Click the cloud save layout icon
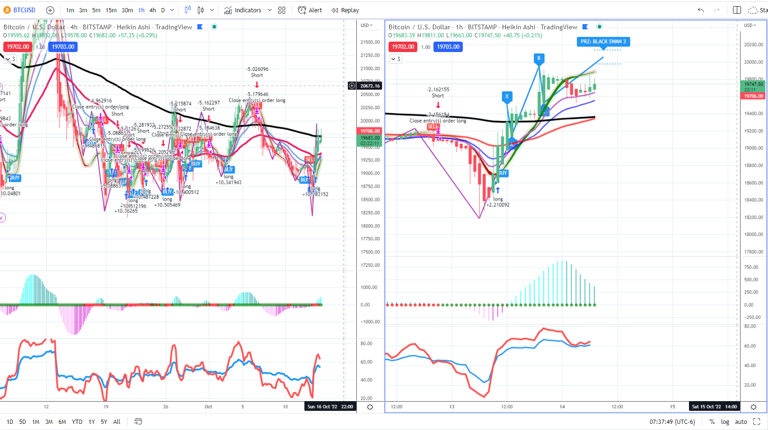Image resolution: width=768 pixels, height=430 pixels. 752,10
